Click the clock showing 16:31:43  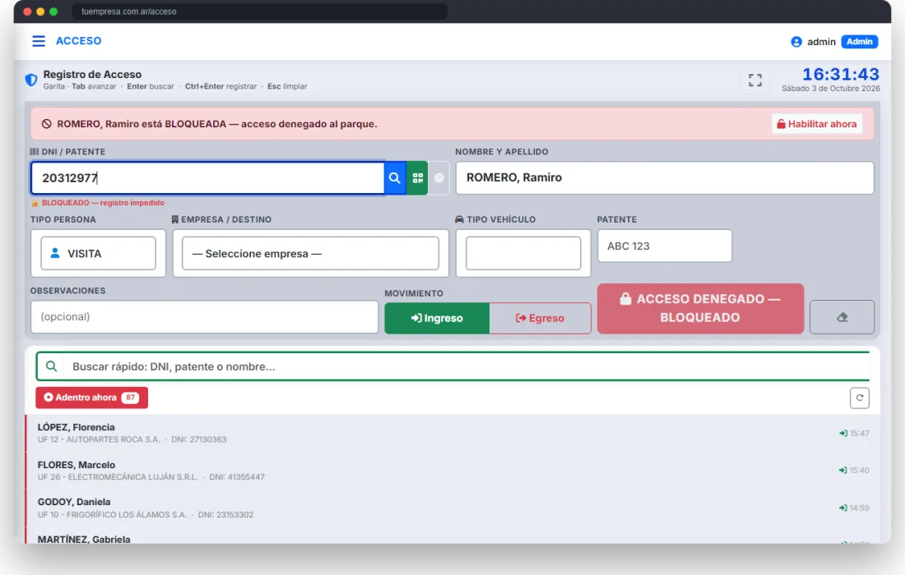tap(840, 74)
